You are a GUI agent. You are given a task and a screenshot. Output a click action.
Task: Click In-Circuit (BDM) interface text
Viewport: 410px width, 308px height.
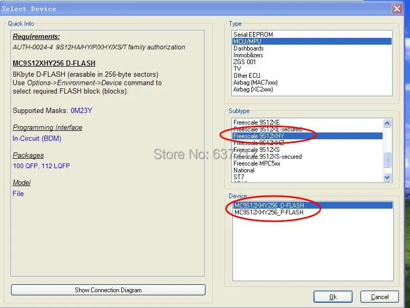tap(37, 138)
